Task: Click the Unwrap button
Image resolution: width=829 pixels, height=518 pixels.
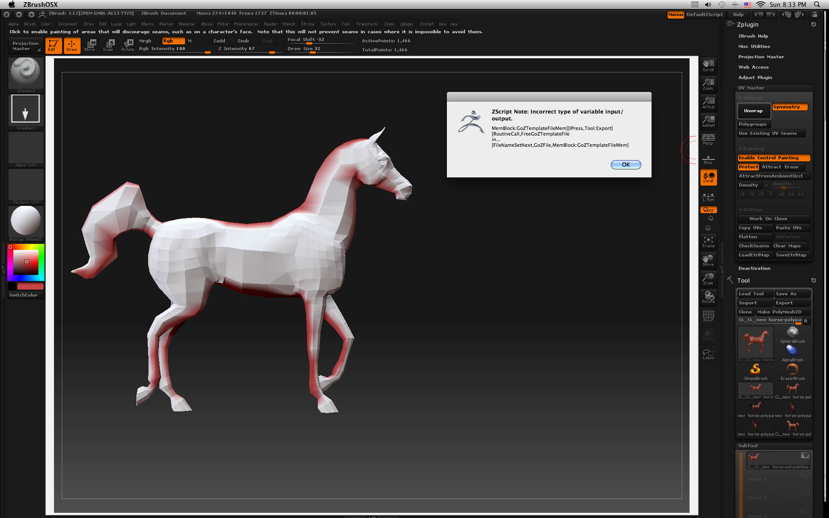Action: point(753,111)
